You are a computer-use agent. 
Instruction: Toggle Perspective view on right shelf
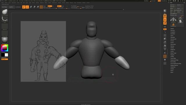(x=165, y=16)
